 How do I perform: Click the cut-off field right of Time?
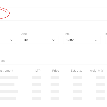(x=106, y=40)
